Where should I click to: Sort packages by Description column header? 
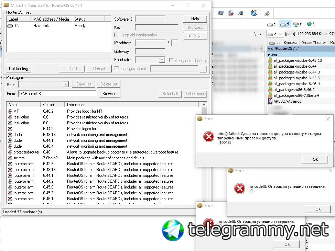[132, 105]
